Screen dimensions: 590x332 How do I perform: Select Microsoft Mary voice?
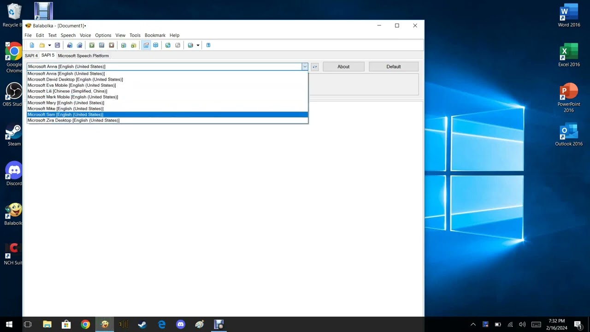(167, 103)
